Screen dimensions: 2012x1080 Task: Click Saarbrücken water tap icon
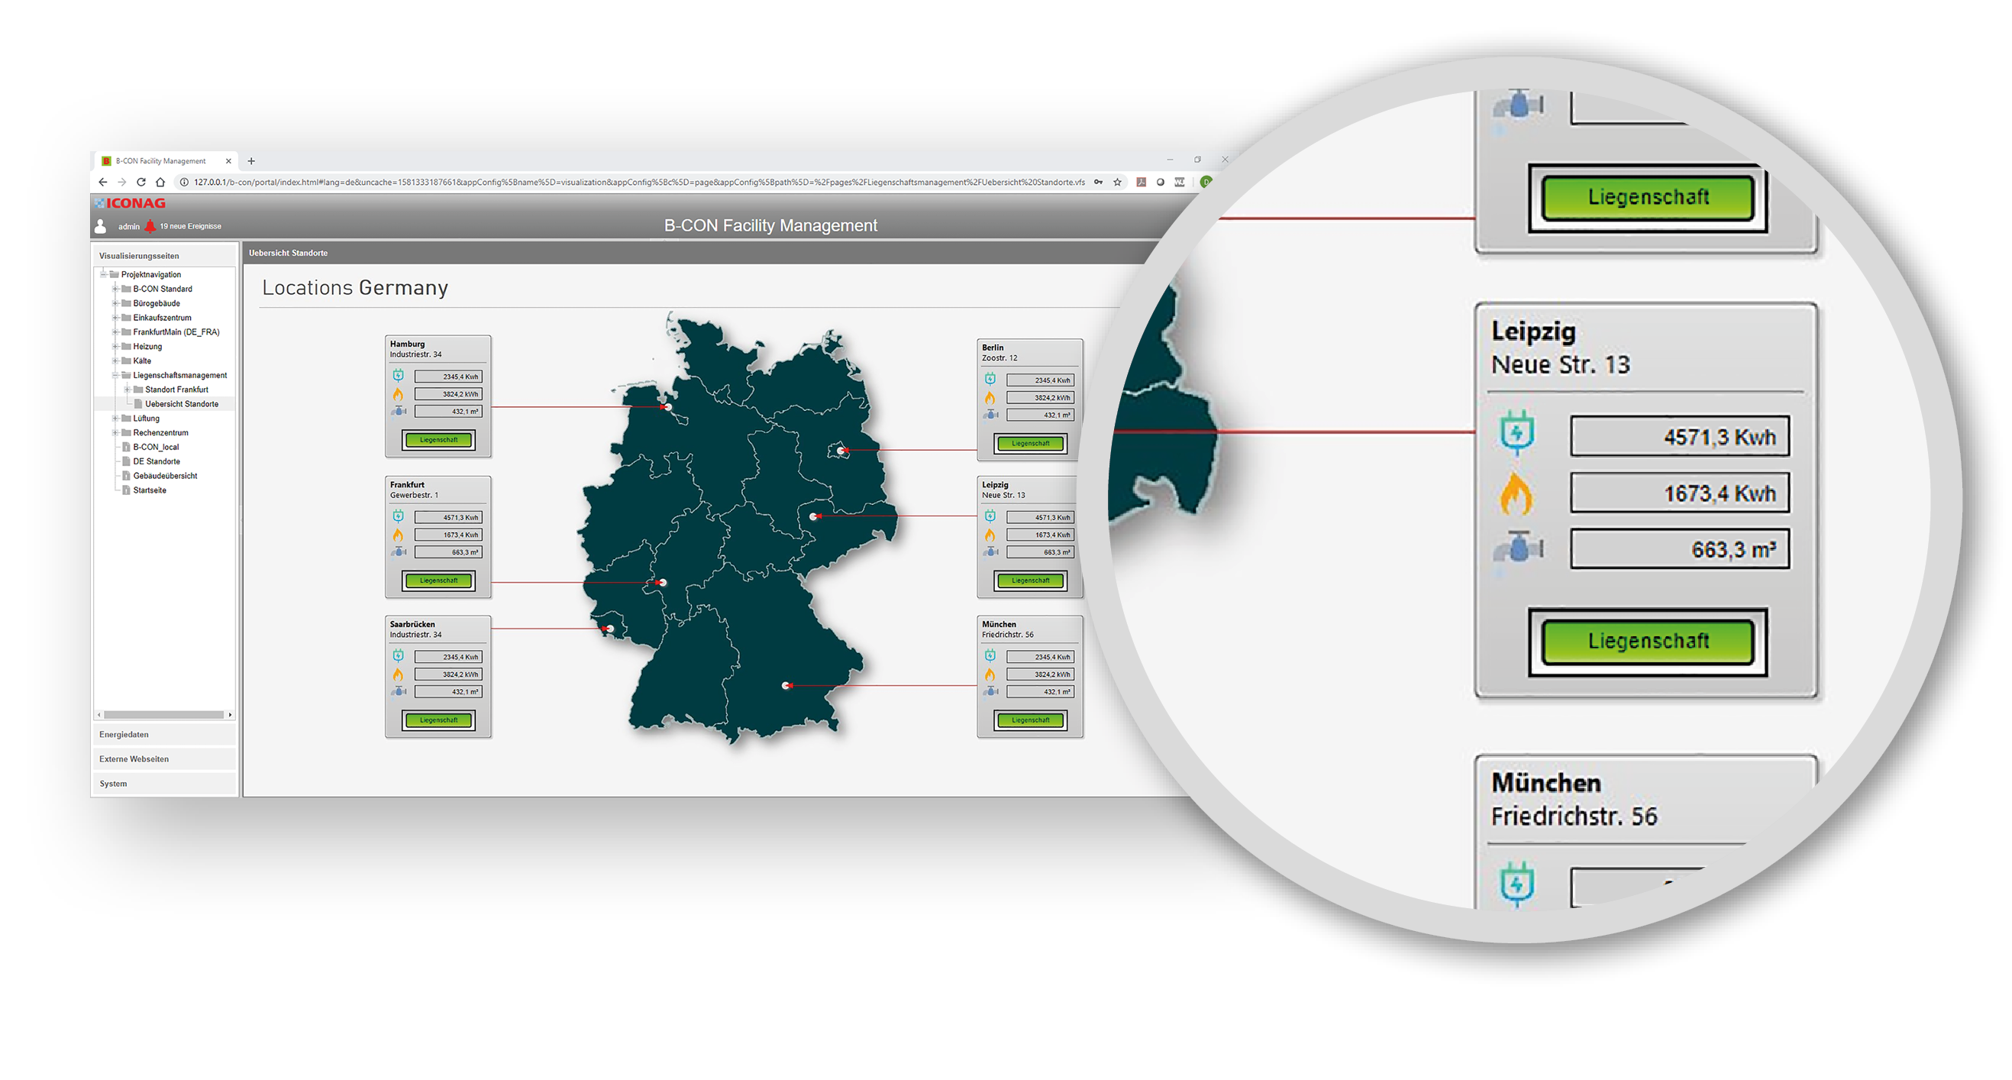pyautogui.click(x=399, y=691)
